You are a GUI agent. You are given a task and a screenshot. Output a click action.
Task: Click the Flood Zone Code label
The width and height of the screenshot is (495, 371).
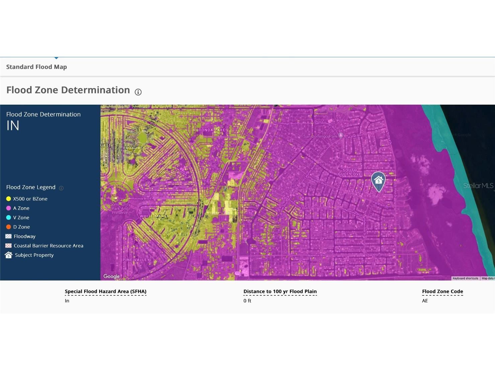[x=442, y=291]
